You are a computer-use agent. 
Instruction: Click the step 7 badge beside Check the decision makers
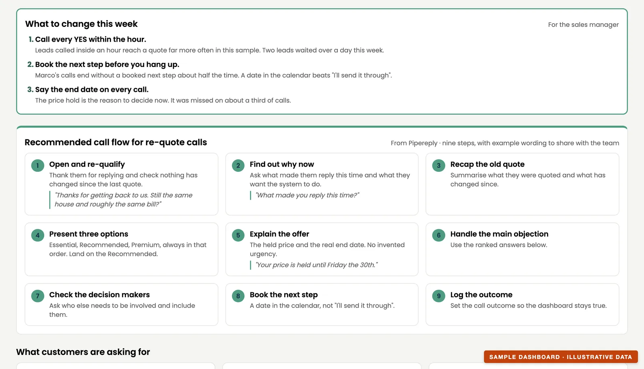pyautogui.click(x=38, y=296)
